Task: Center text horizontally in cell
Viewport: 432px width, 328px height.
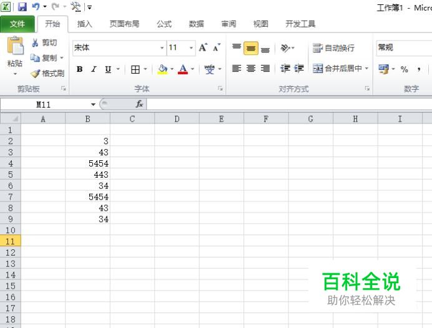Action: click(x=251, y=68)
